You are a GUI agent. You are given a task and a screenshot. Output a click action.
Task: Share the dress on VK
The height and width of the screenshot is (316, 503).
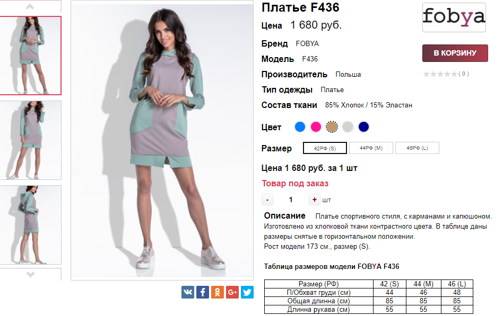tap(188, 292)
